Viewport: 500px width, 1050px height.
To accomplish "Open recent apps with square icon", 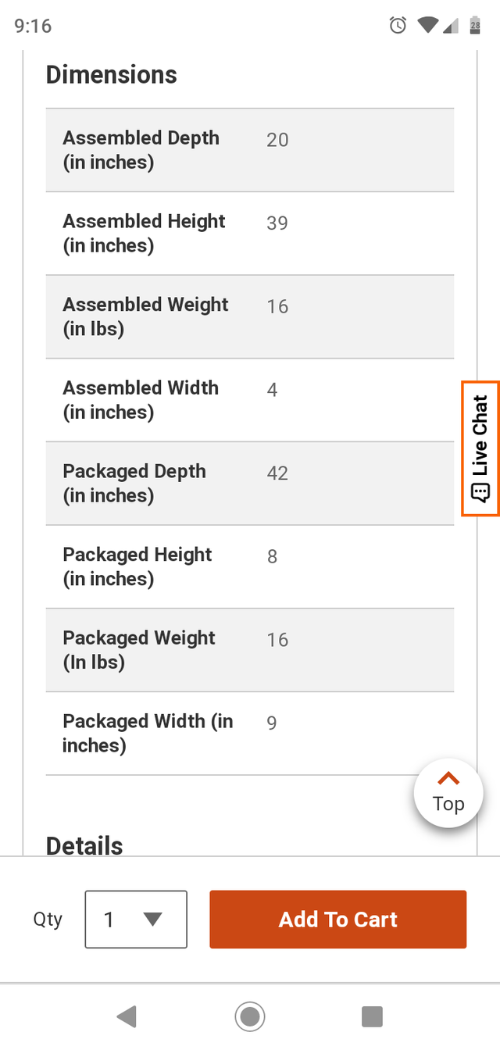I will click(372, 1016).
